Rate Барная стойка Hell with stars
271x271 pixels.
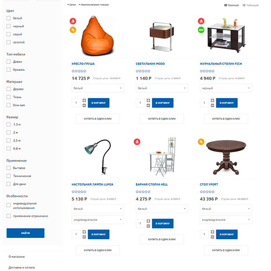pos(143,192)
